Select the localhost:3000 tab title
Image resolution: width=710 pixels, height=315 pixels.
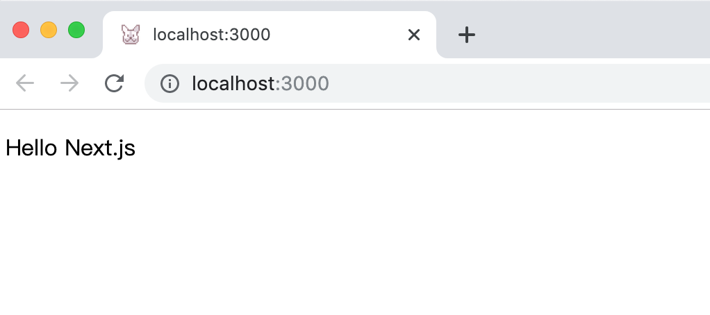coord(211,35)
